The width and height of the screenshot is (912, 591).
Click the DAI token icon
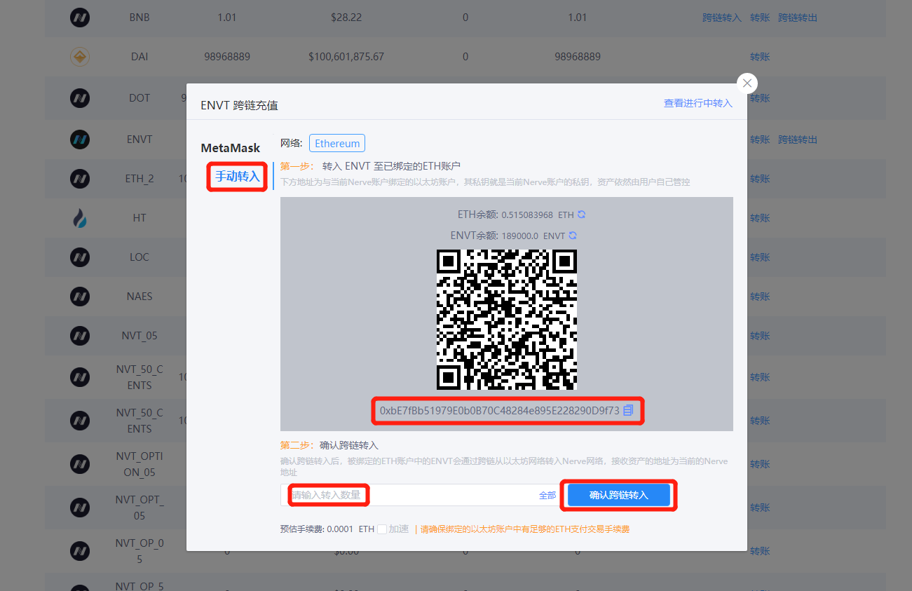pos(80,57)
